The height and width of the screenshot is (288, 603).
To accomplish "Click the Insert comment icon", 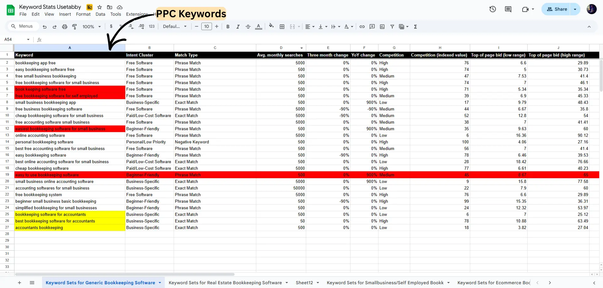I will click(x=372, y=27).
